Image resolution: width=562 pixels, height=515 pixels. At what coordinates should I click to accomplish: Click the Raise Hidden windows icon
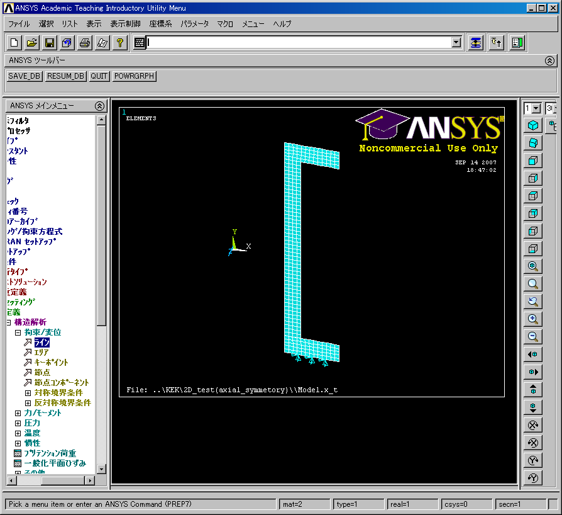point(476,43)
